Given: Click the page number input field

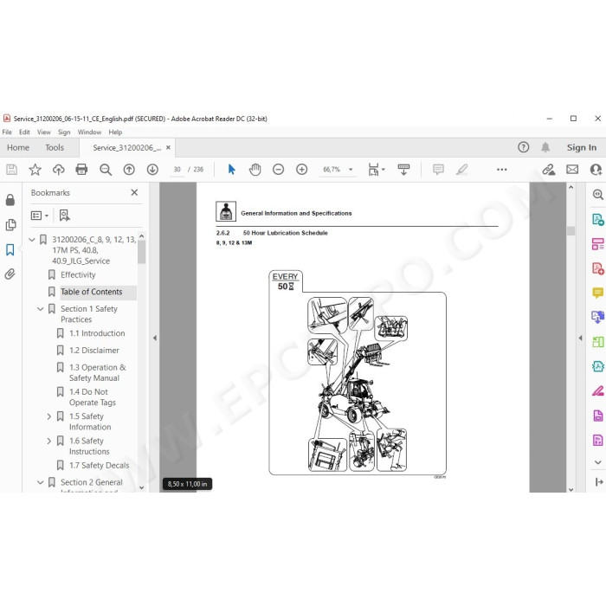Looking at the screenshot, I should coord(177,170).
